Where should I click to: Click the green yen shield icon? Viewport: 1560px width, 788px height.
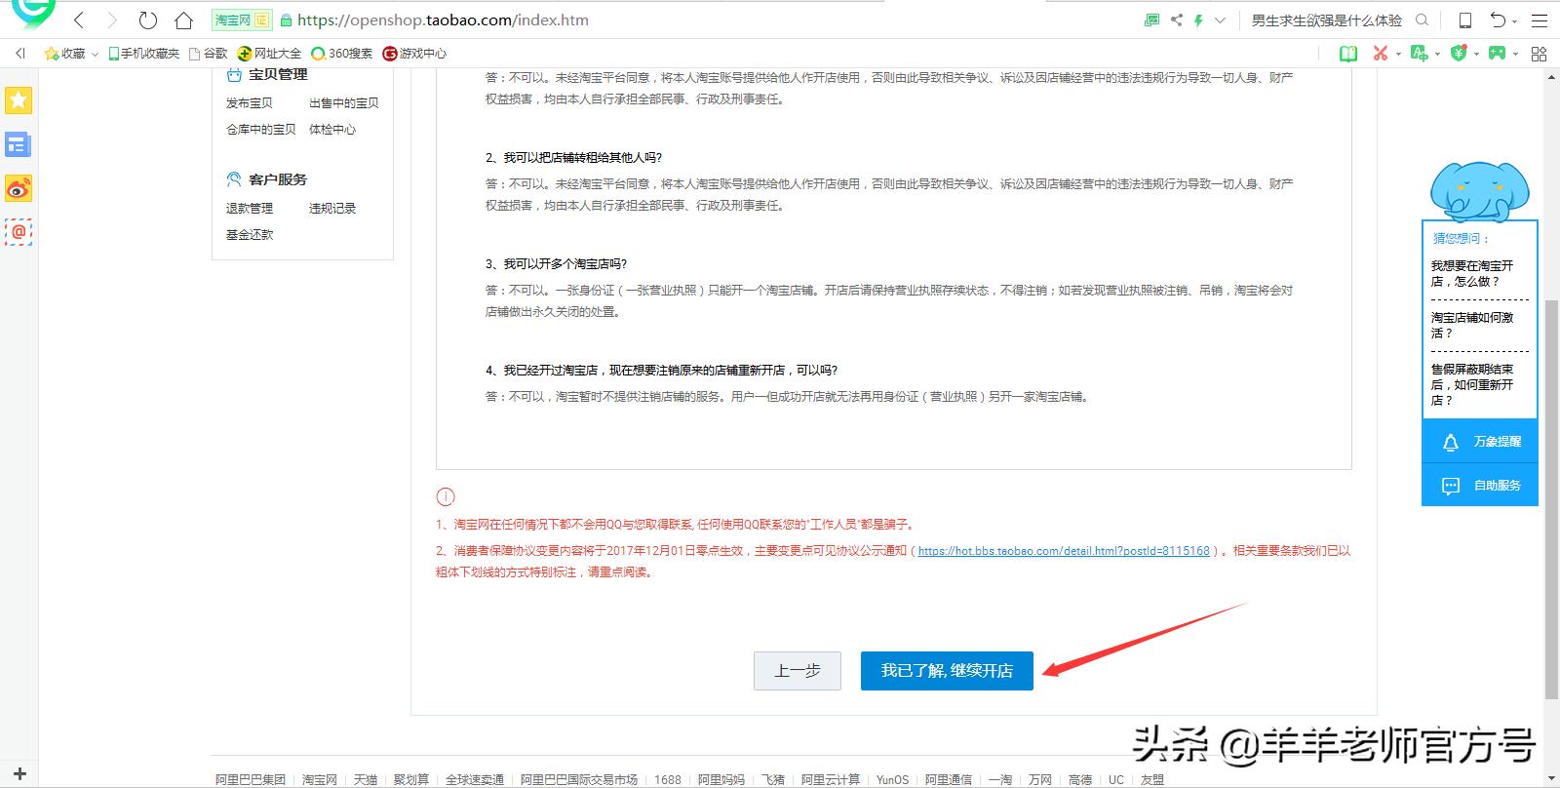point(1459,54)
